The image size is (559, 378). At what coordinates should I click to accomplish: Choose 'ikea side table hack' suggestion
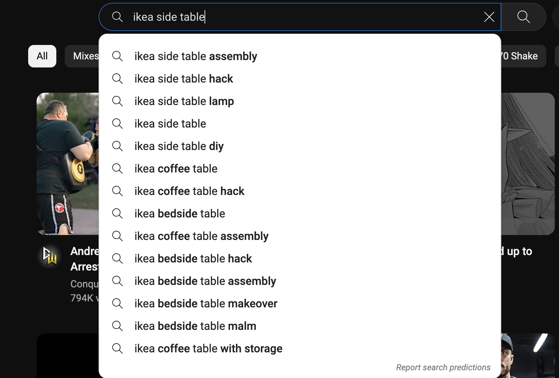click(184, 79)
